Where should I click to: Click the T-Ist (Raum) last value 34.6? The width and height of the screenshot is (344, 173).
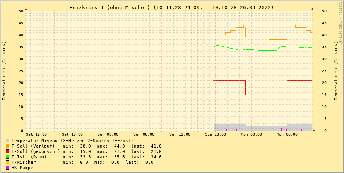pos(156,157)
